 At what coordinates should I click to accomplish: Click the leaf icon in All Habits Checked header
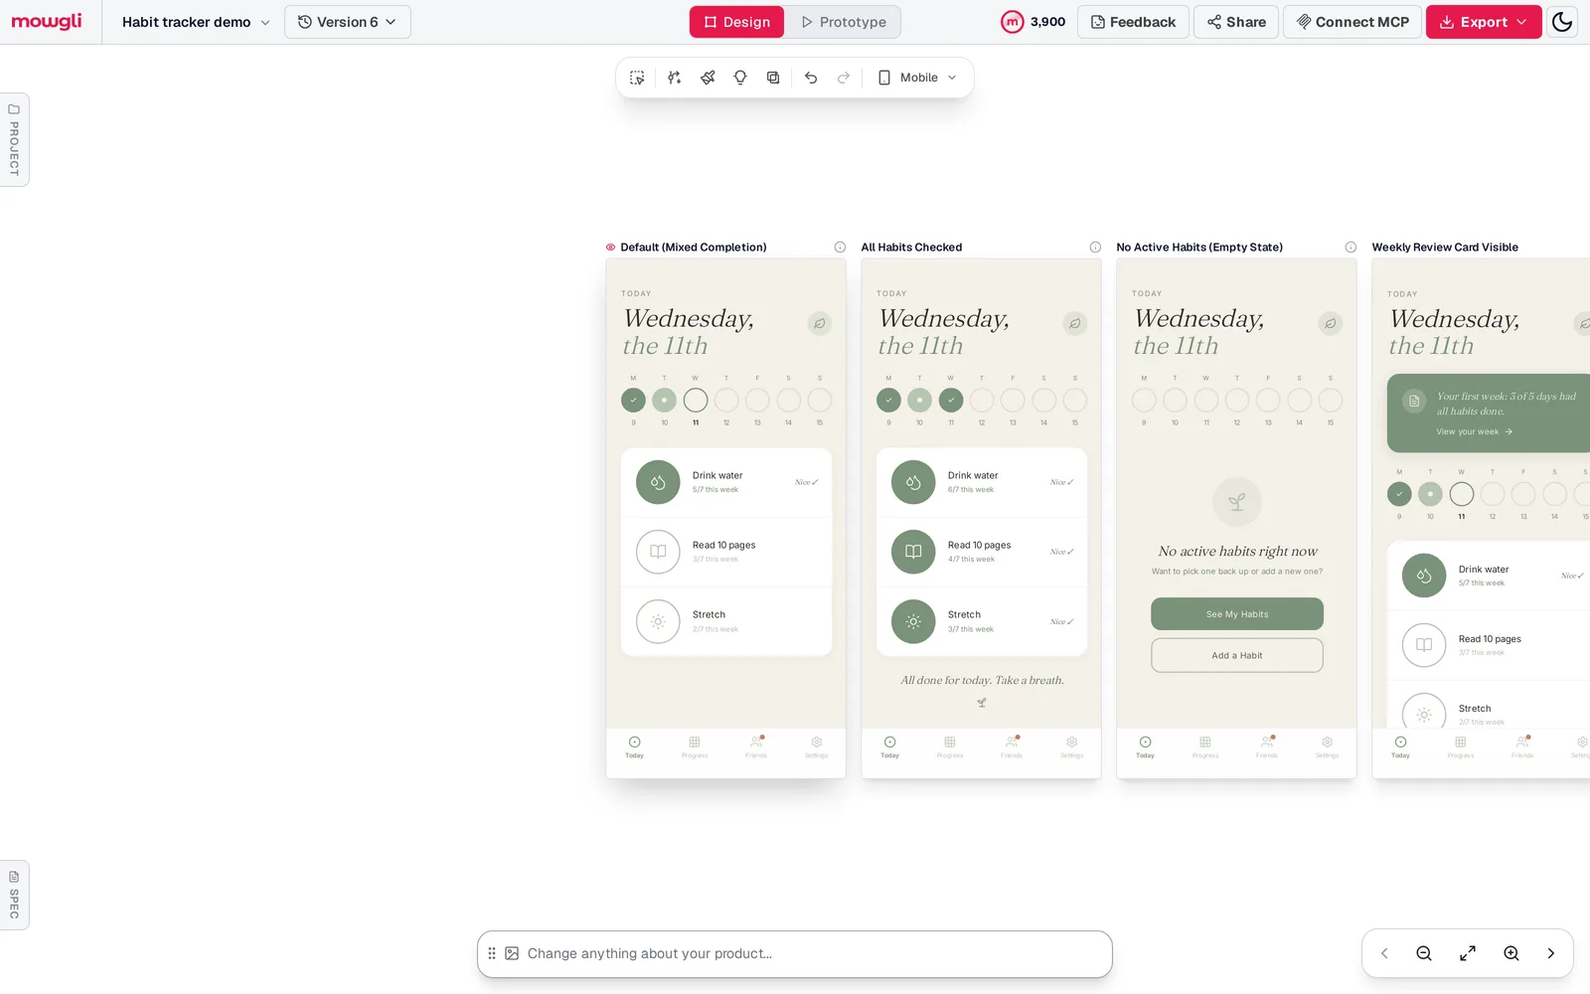click(1074, 323)
